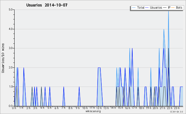The image size is (186, 114).
Task: Select the Bots legend label
Action: click(x=179, y=7)
